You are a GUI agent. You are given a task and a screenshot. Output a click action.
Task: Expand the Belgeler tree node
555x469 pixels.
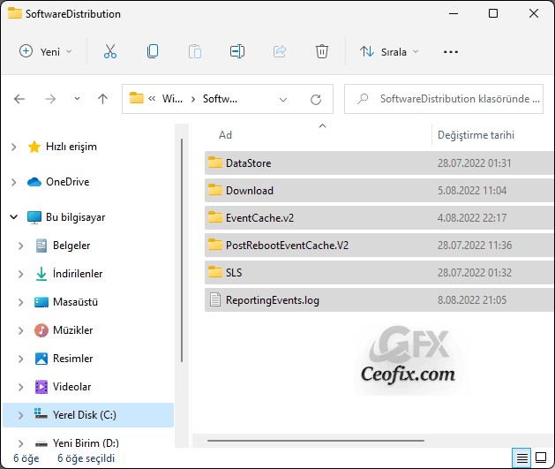tap(20, 246)
